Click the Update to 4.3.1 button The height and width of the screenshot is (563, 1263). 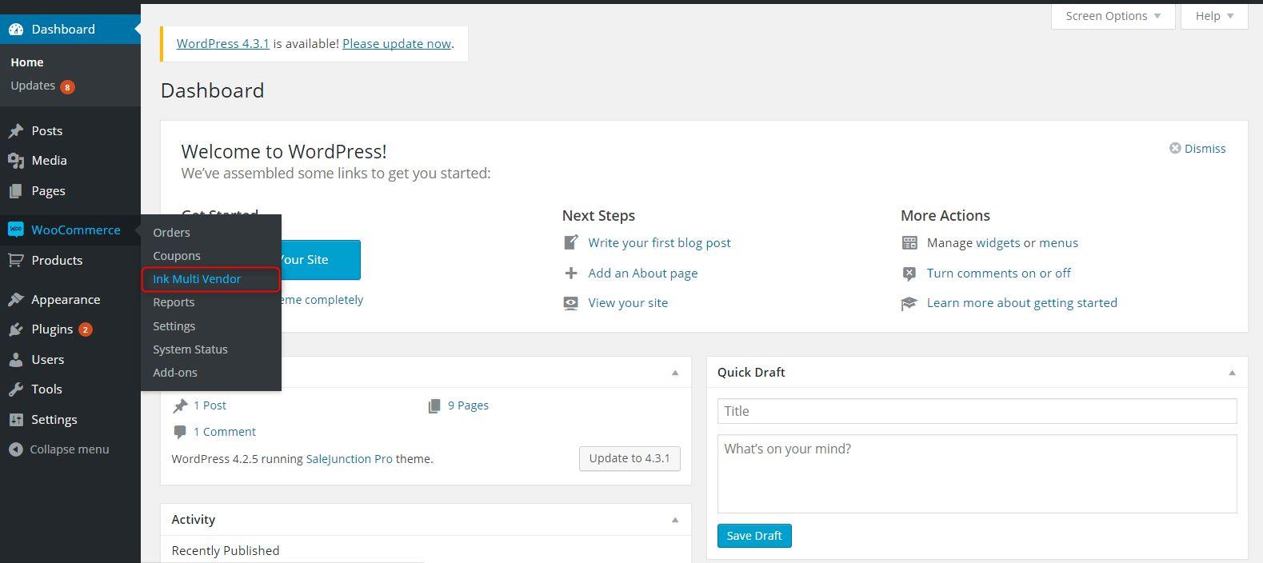pyautogui.click(x=630, y=458)
